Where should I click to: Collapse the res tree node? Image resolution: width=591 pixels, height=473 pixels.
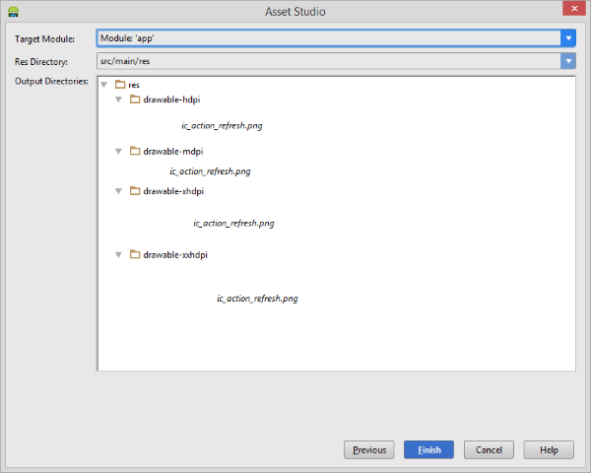[x=104, y=85]
